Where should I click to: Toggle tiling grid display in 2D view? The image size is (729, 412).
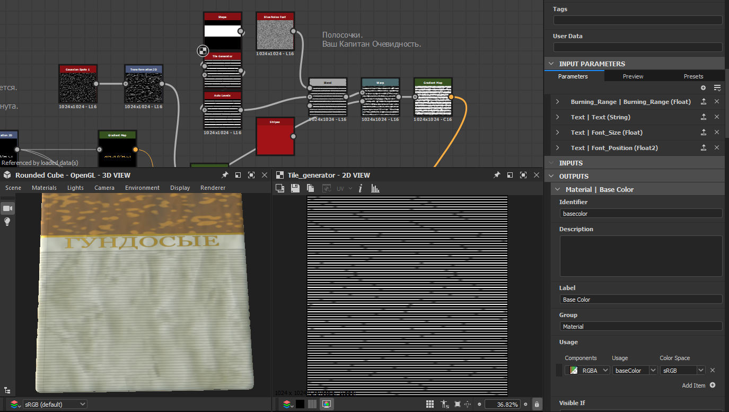coord(431,404)
